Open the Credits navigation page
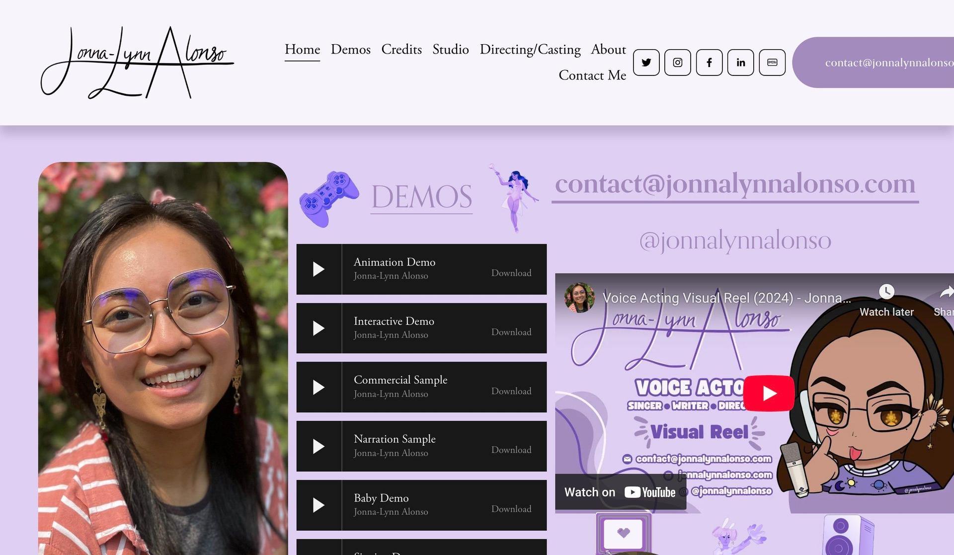The image size is (954, 555). point(401,50)
